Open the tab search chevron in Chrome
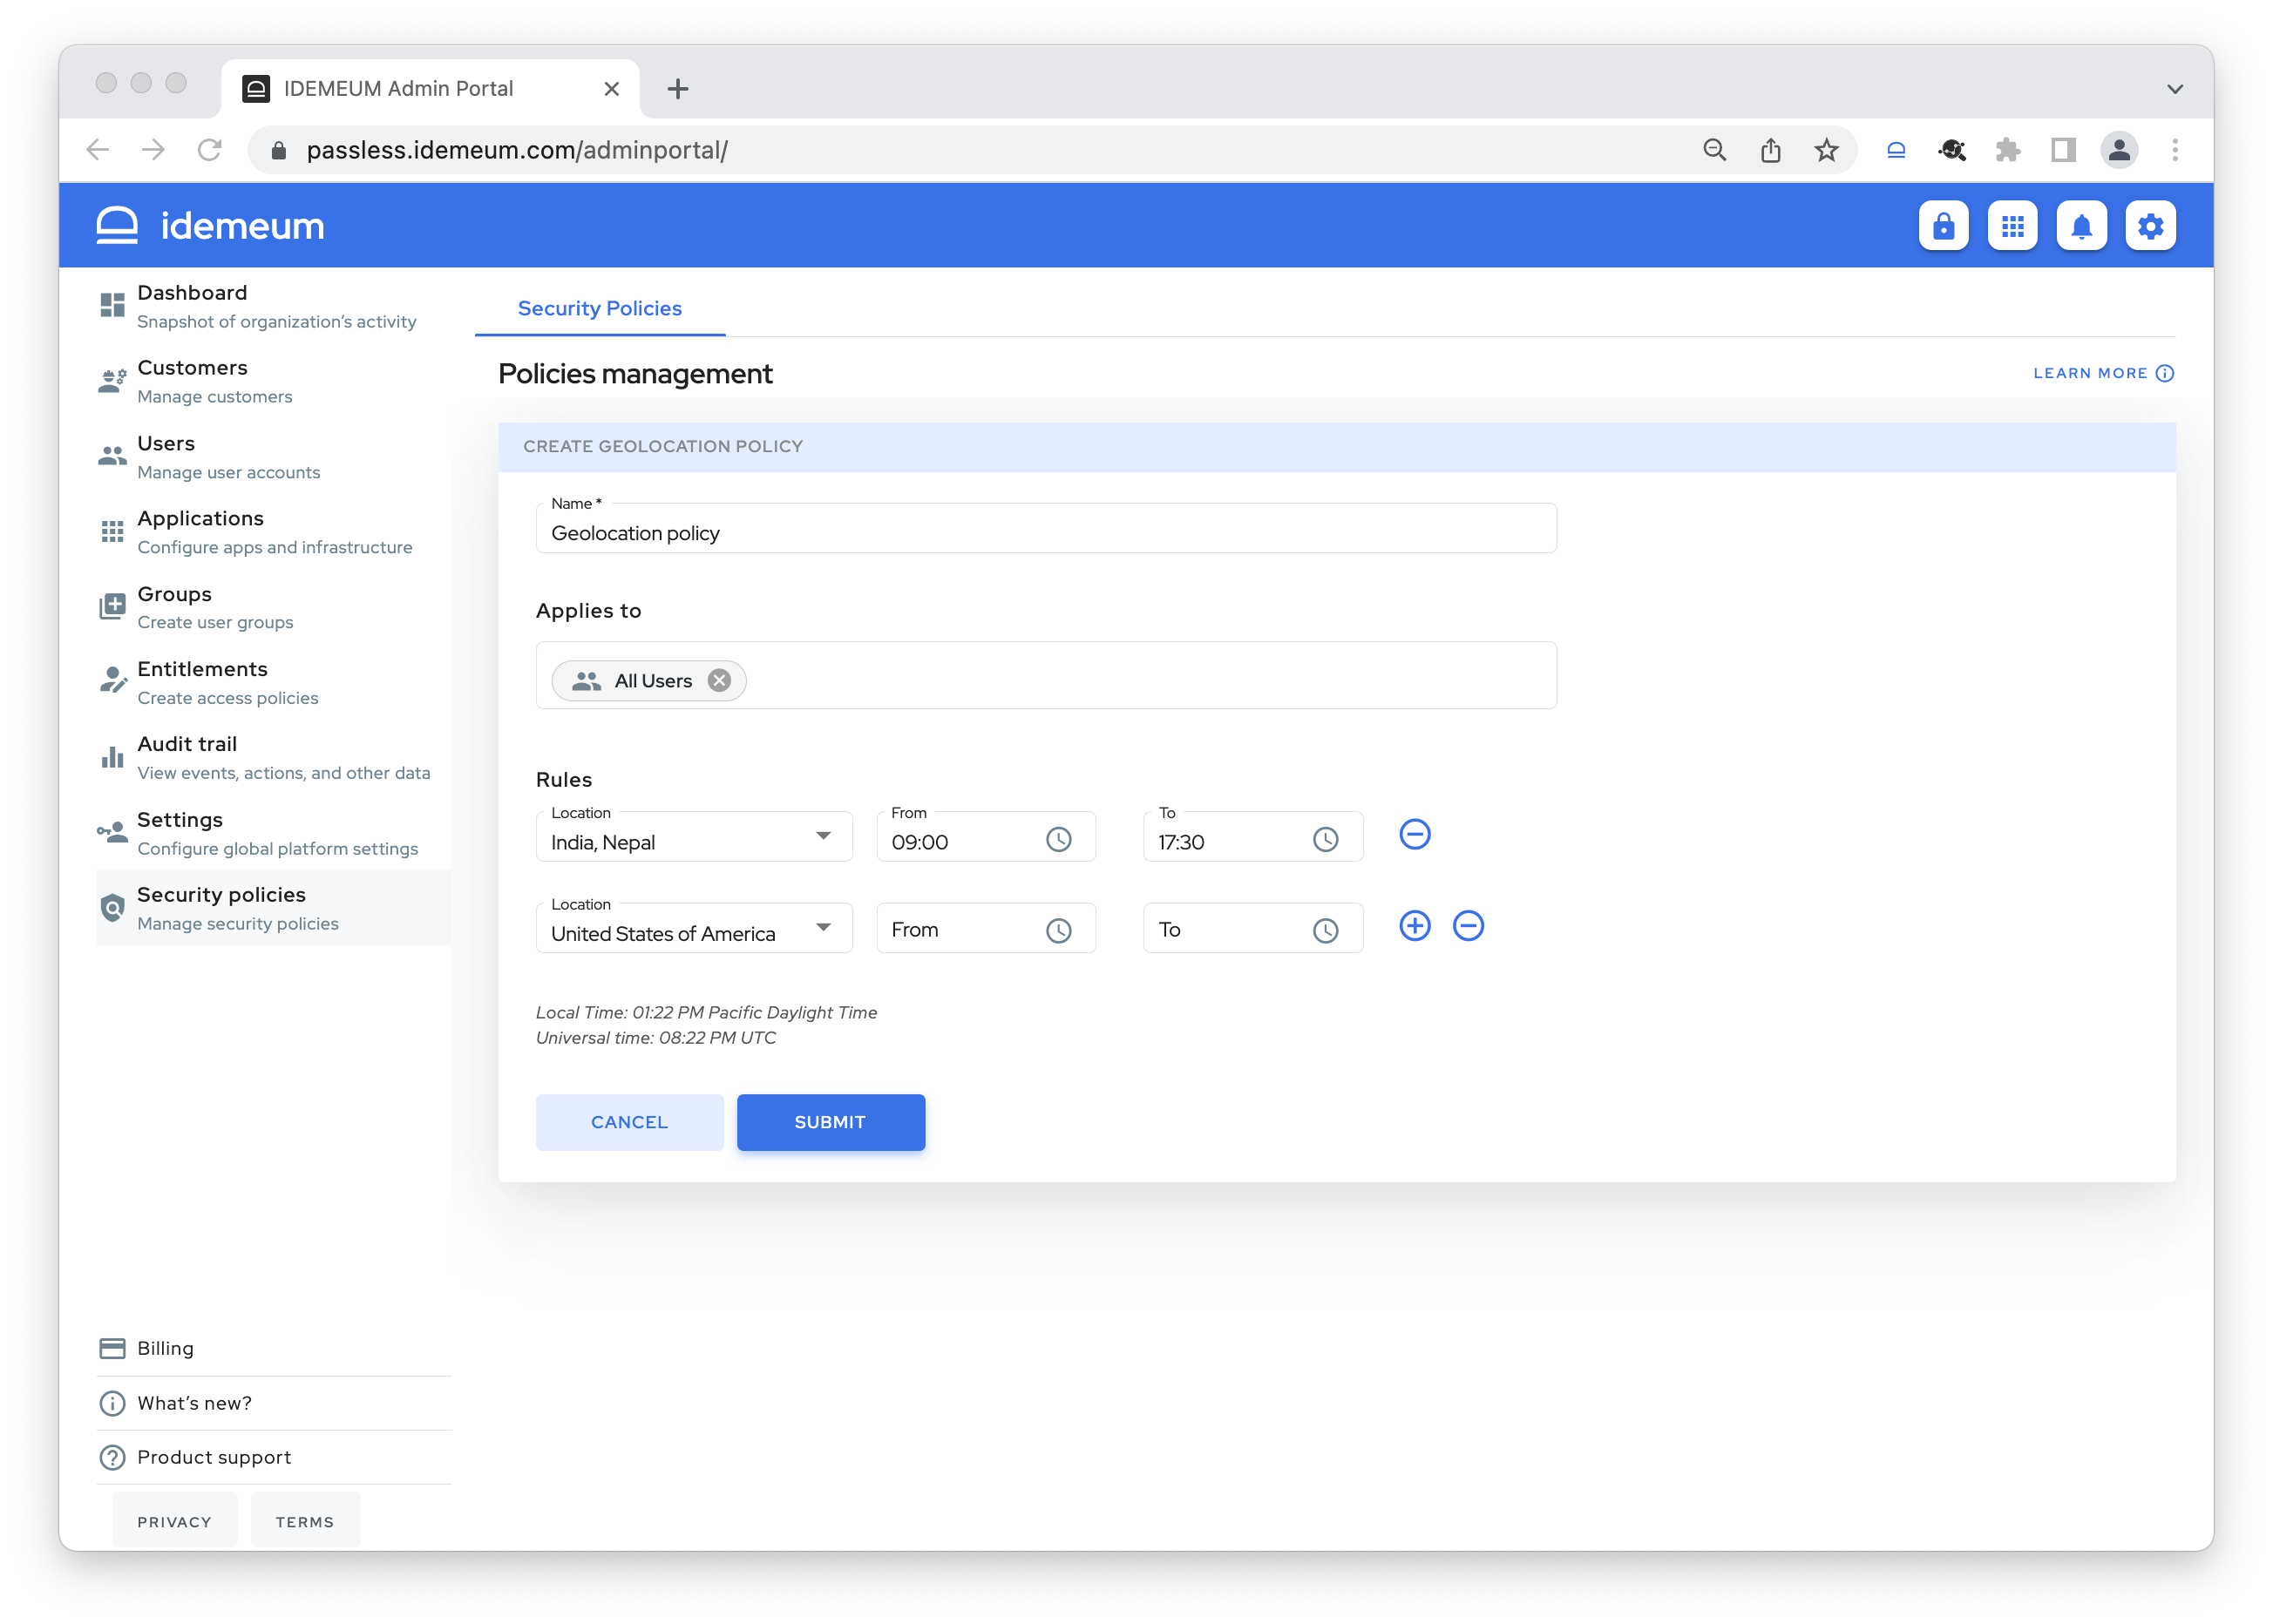2273x1624 pixels. pos(2174,89)
